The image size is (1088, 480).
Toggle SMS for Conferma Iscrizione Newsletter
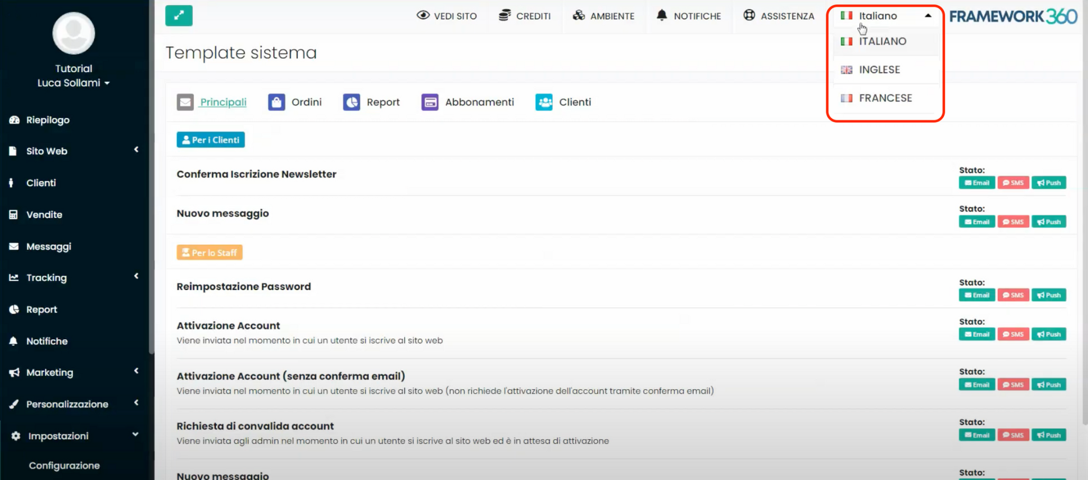1013,183
